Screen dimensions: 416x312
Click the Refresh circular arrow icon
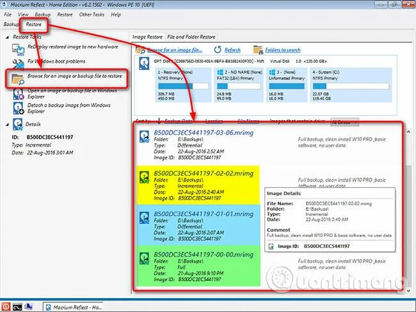[x=218, y=50]
